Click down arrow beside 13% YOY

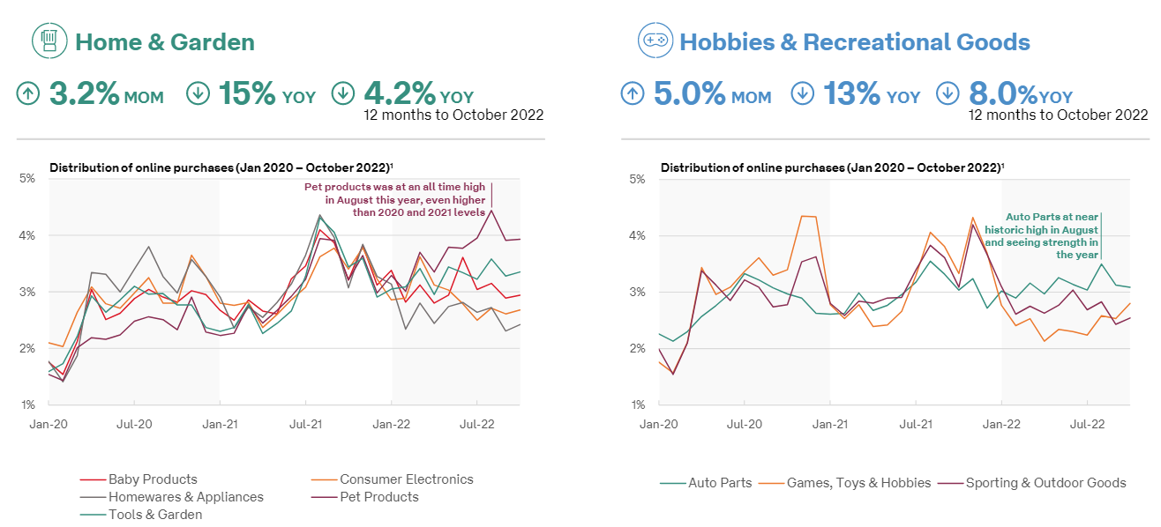click(x=802, y=93)
